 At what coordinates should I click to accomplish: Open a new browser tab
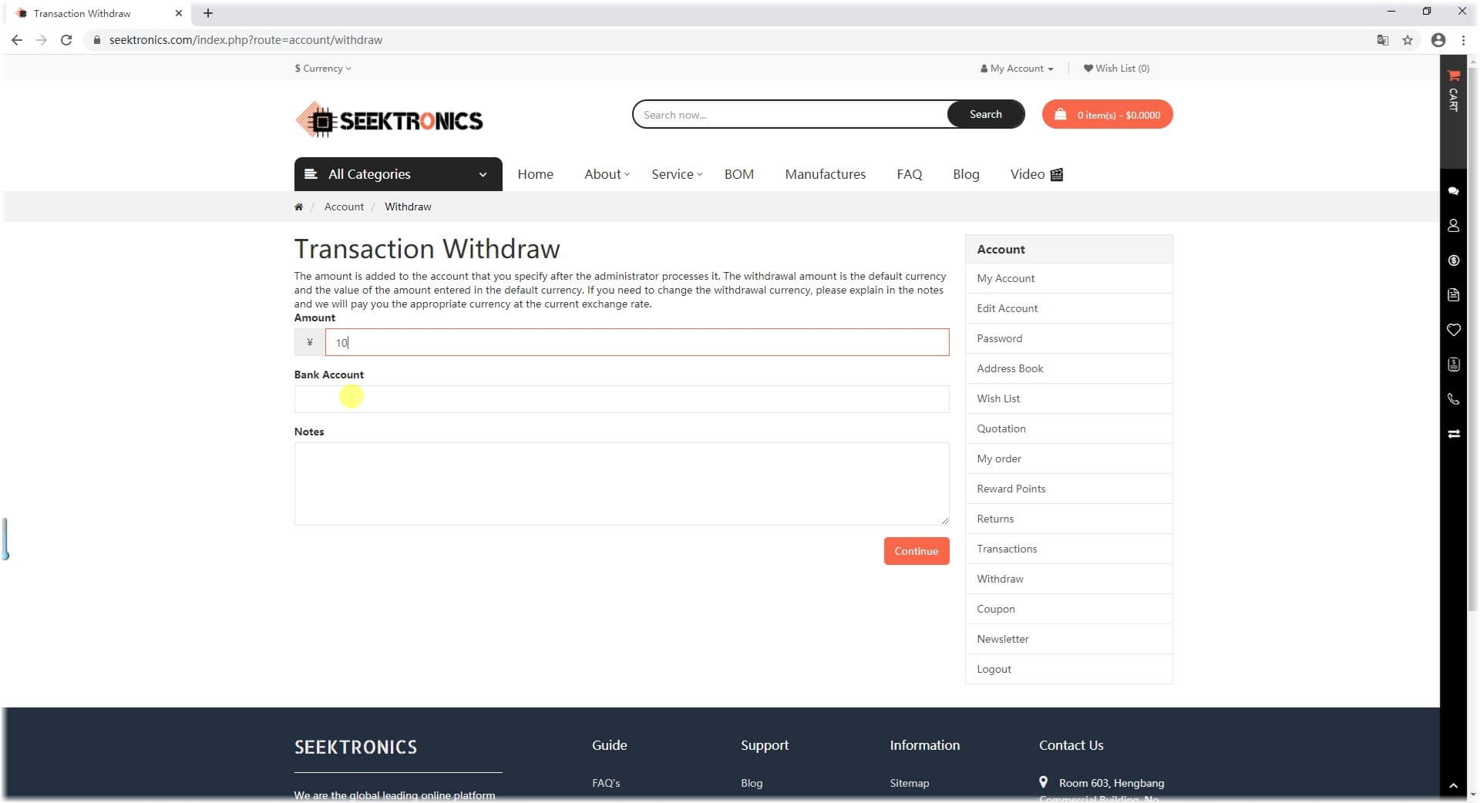(x=207, y=13)
